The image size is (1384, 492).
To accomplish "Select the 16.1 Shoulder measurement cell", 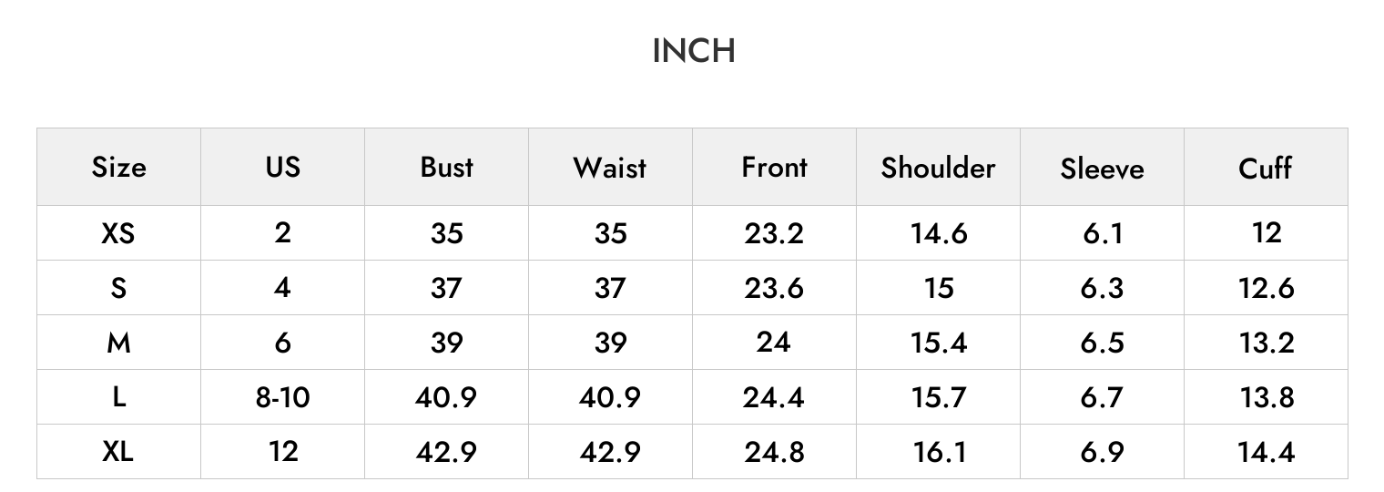I will tap(938, 452).
